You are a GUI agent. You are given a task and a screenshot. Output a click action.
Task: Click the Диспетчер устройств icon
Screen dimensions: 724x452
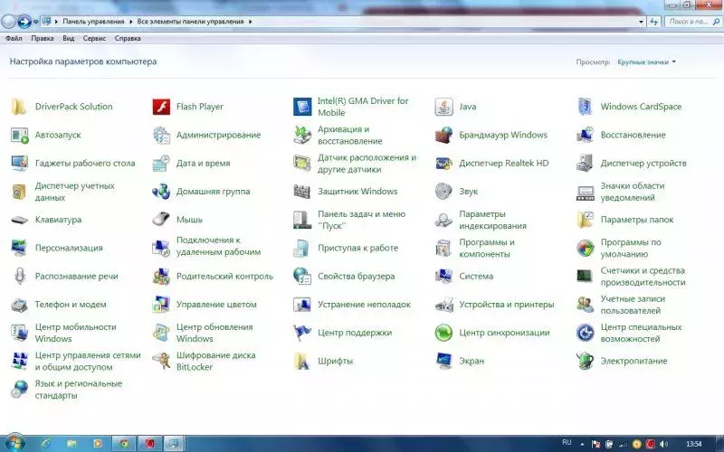coord(585,164)
